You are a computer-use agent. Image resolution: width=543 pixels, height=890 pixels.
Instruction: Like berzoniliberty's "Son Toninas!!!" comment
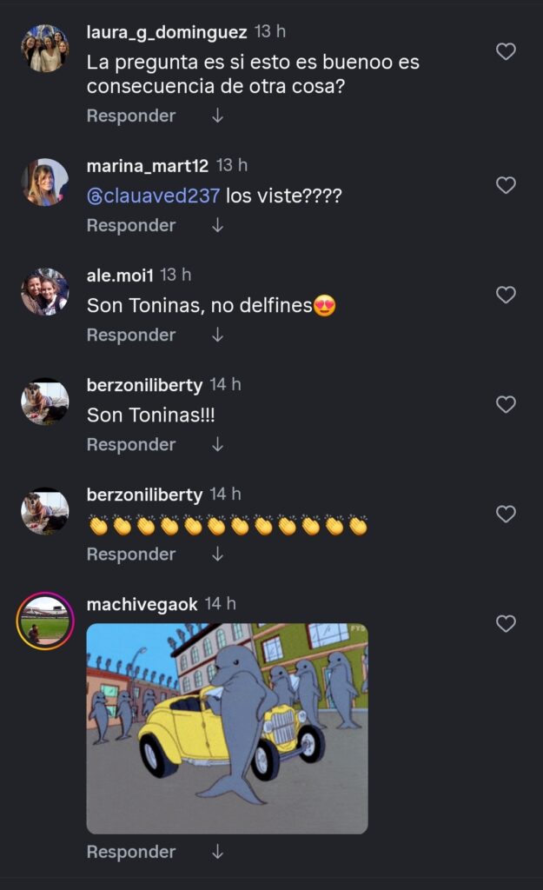[x=506, y=404]
